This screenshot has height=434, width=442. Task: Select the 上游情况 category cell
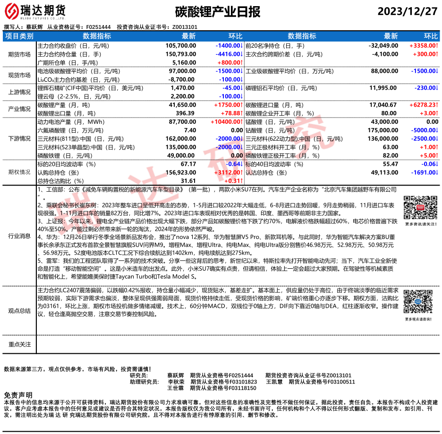pyautogui.click(x=19, y=92)
